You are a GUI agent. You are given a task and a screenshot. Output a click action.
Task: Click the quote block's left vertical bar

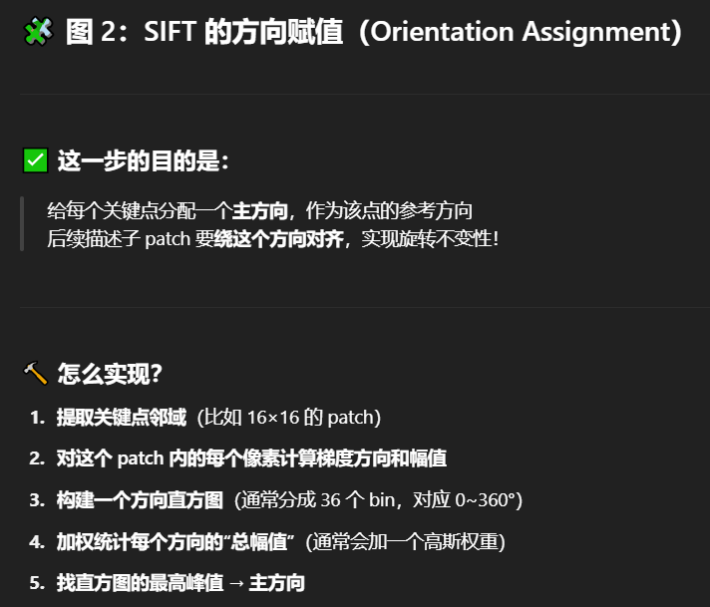tap(22, 225)
